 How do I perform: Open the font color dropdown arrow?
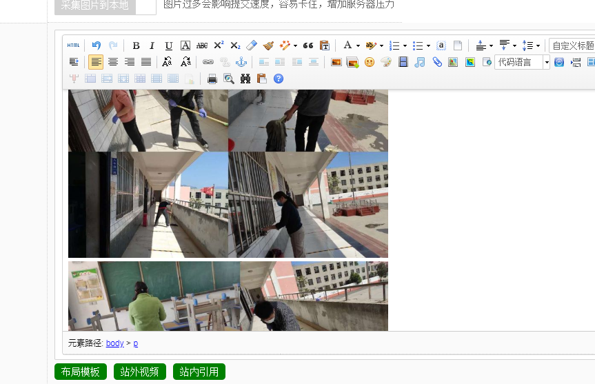point(358,46)
